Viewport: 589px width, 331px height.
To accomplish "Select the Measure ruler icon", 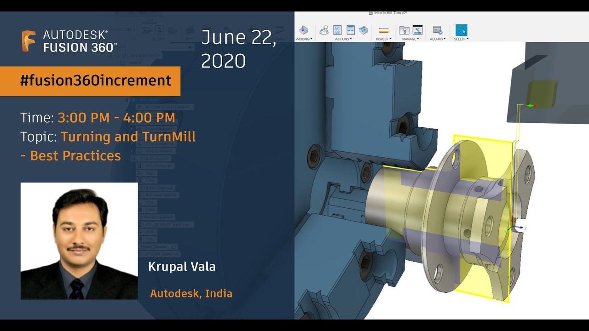I will pyautogui.click(x=383, y=30).
